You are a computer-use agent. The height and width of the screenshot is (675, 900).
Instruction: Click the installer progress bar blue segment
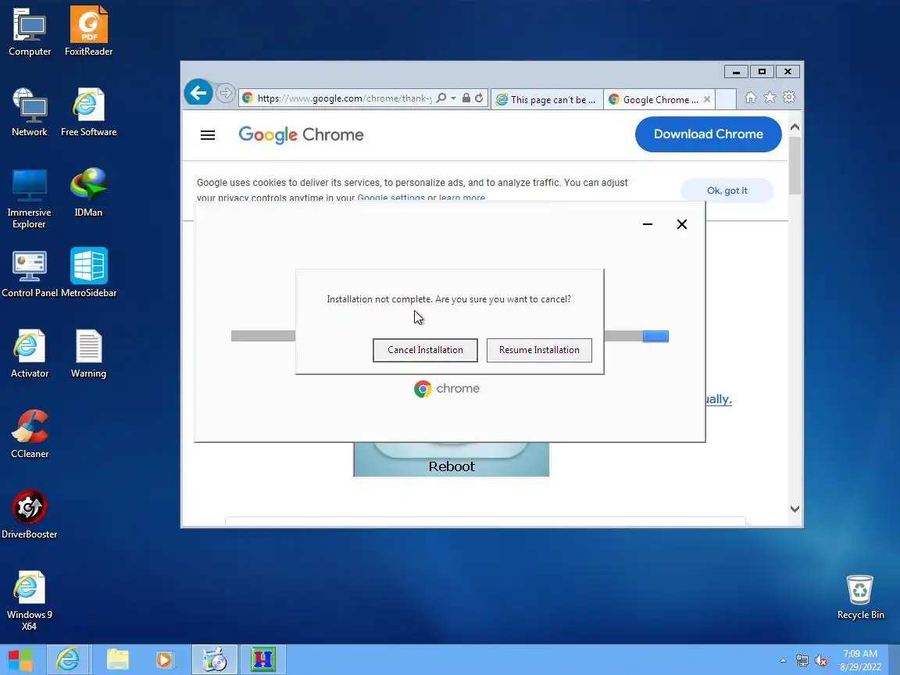tap(655, 337)
